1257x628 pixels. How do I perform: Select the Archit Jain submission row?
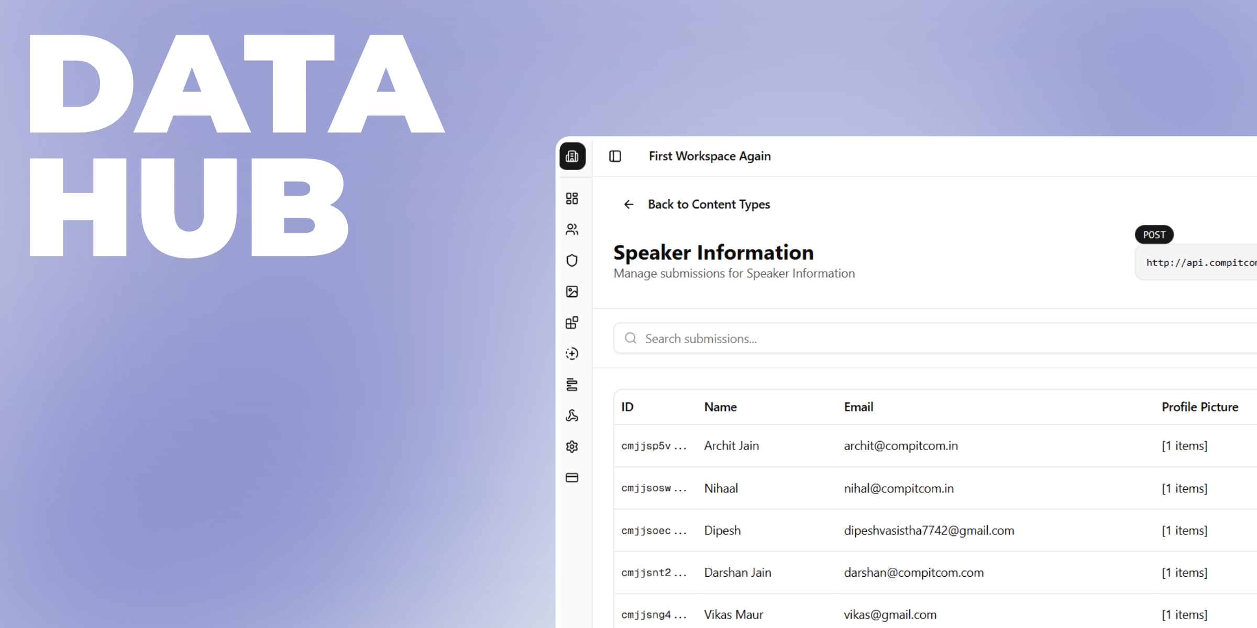click(890, 445)
